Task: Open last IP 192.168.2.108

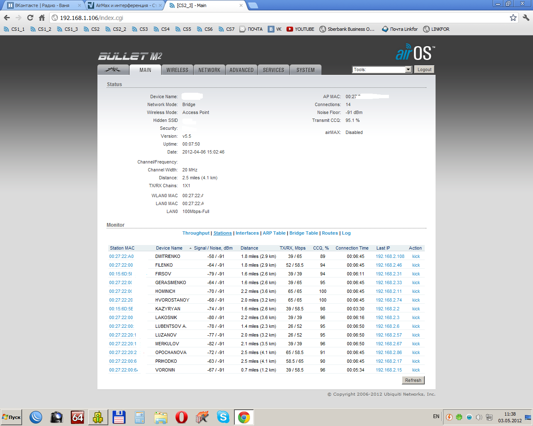Action: click(390, 256)
